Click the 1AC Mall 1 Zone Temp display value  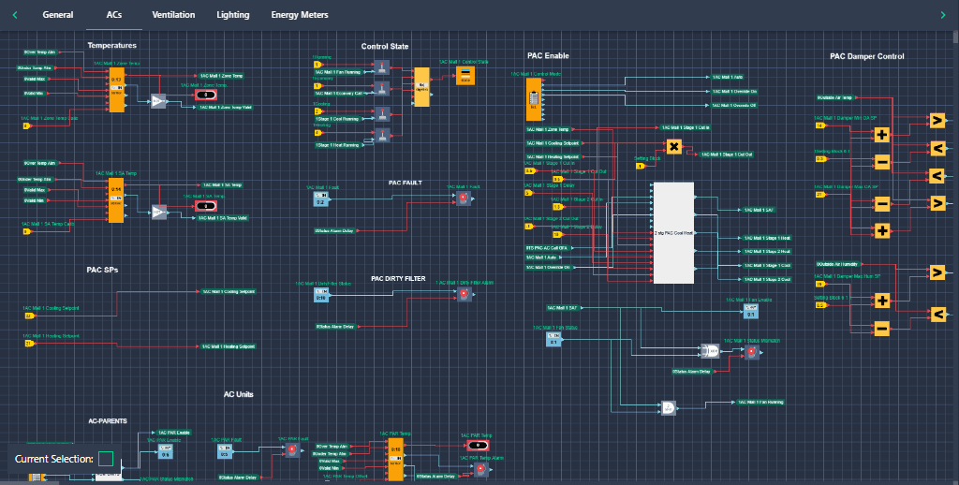[x=205, y=95]
